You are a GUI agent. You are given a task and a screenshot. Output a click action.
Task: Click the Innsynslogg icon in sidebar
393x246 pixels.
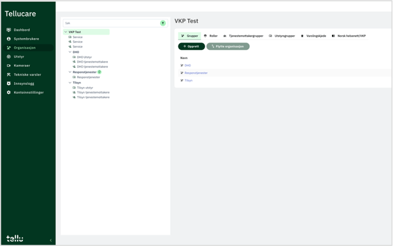click(9, 83)
